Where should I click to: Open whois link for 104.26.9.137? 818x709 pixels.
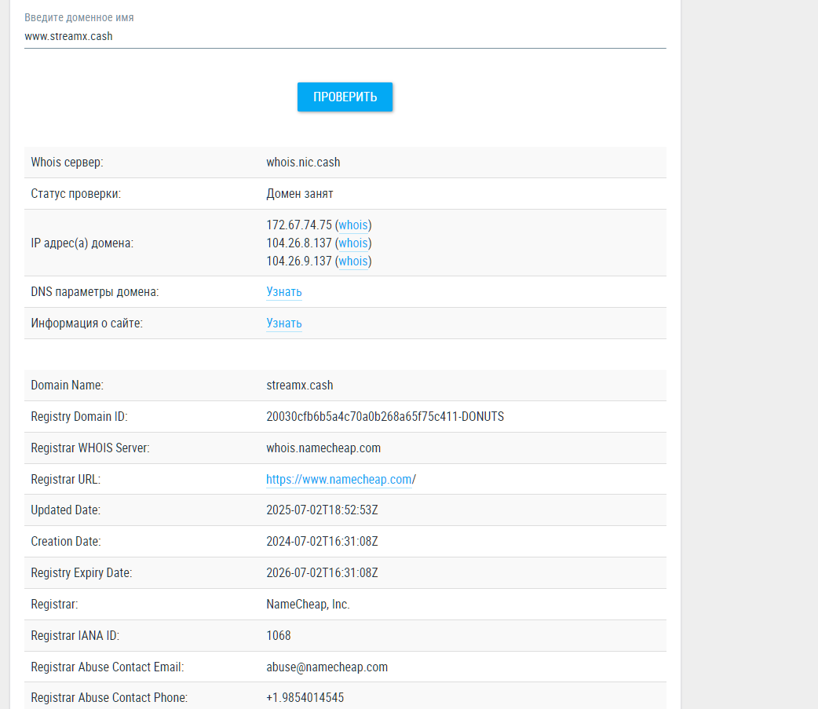353,261
